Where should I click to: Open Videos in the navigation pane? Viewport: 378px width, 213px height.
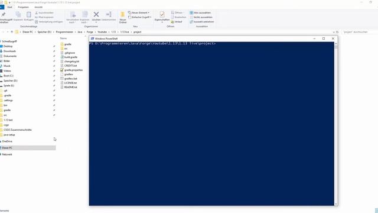point(7,71)
